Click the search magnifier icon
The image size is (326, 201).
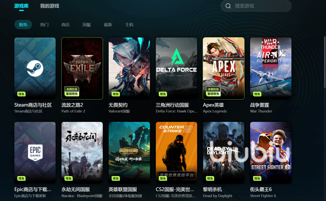pos(228,6)
